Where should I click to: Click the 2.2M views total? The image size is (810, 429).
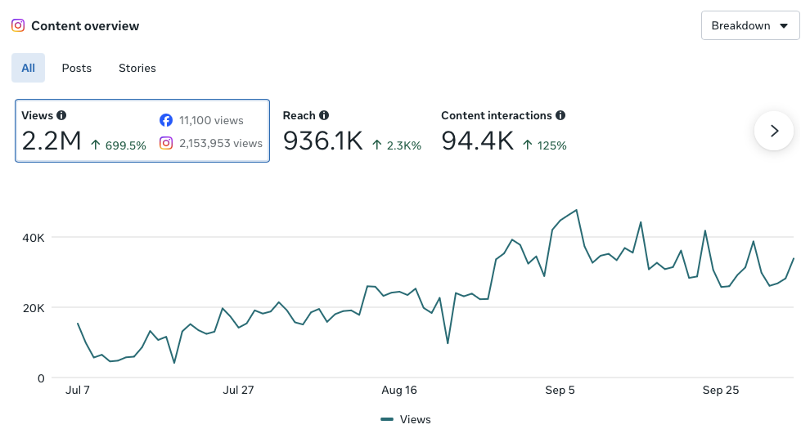point(52,141)
